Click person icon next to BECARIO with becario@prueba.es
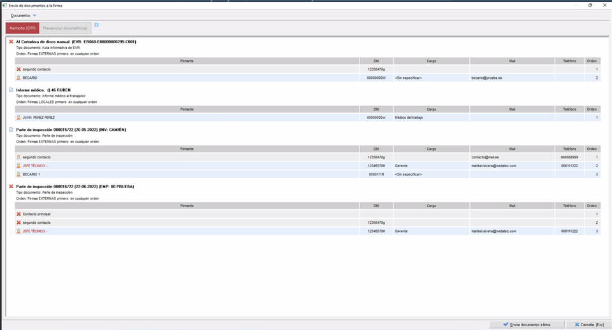The height and width of the screenshot is (330, 612). [18, 78]
